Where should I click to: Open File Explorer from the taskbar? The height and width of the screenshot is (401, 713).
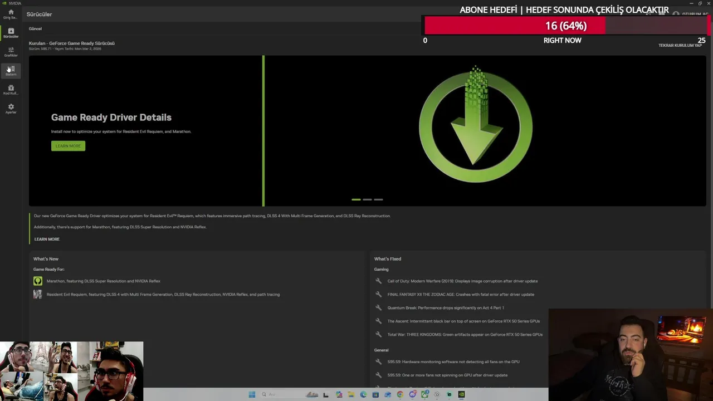click(351, 394)
